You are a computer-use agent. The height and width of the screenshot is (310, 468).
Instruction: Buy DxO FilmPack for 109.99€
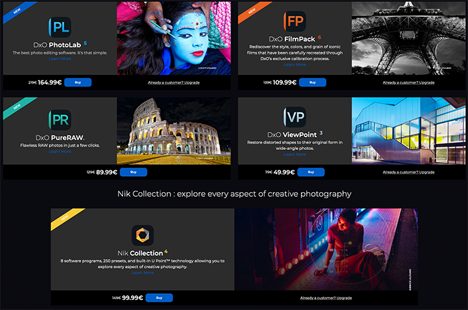(312, 82)
